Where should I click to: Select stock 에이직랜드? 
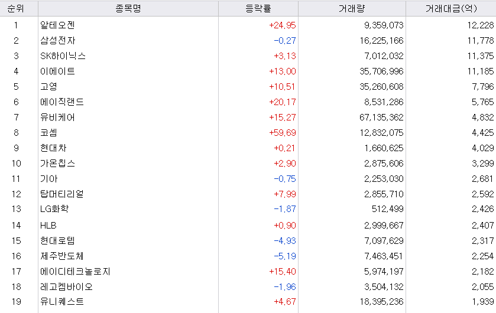tap(62, 102)
